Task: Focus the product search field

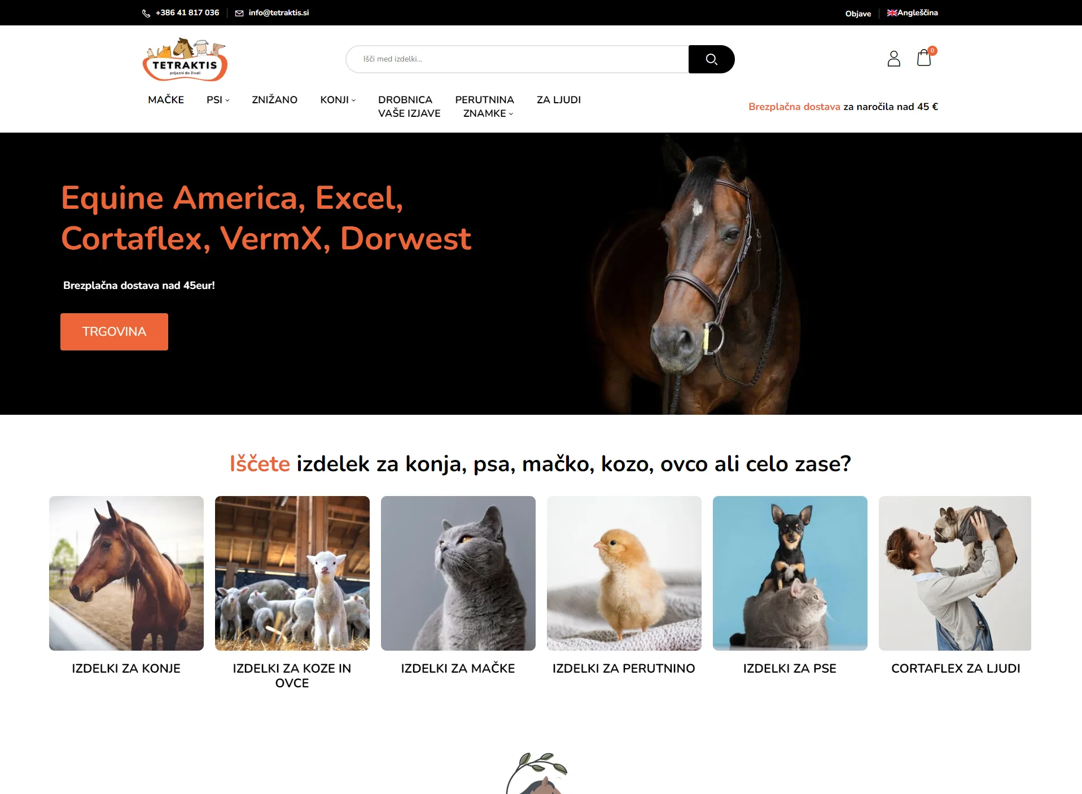Action: (517, 59)
